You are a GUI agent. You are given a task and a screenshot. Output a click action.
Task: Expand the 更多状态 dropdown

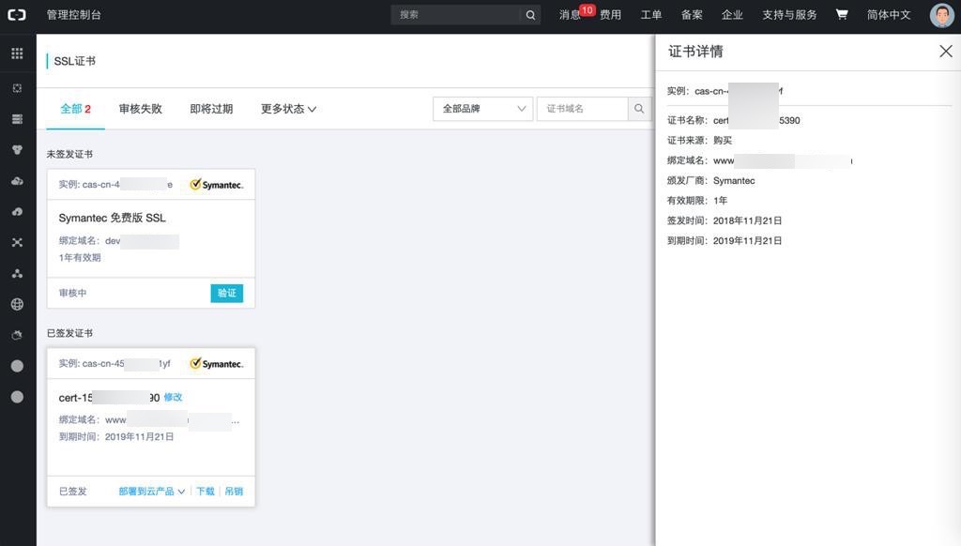[x=288, y=109]
